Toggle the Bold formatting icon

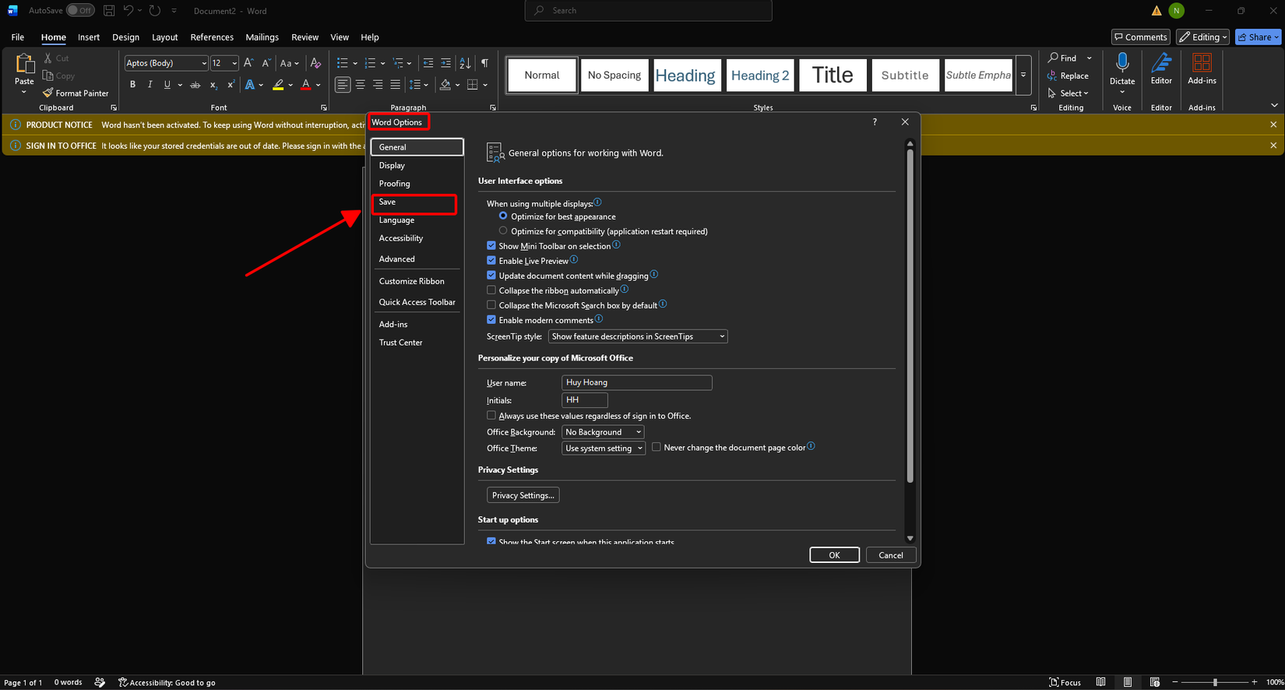pyautogui.click(x=132, y=85)
